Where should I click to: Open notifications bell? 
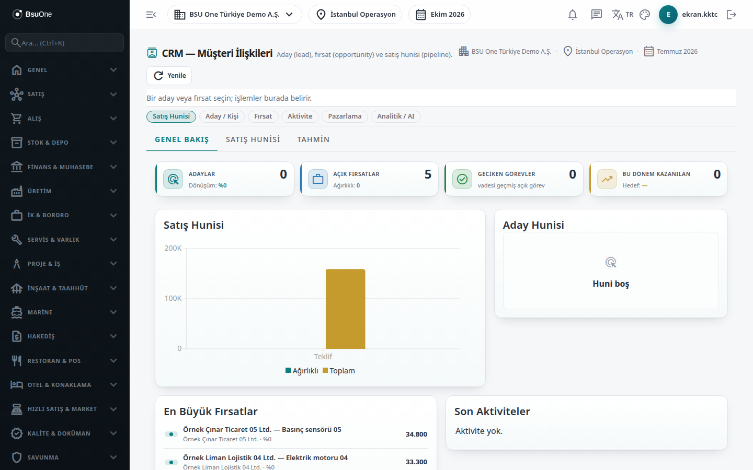[x=573, y=15]
